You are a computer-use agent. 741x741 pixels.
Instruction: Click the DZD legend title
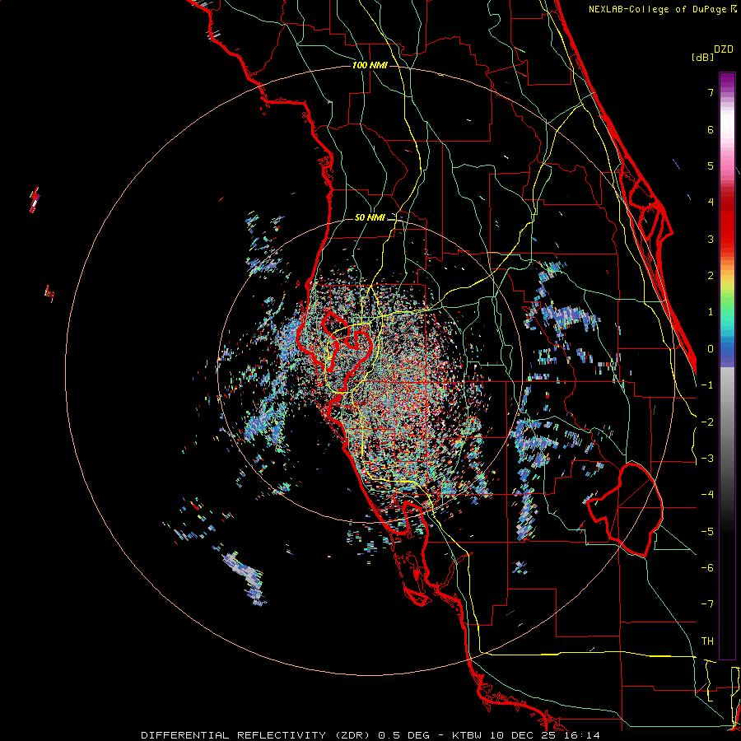[x=724, y=49]
